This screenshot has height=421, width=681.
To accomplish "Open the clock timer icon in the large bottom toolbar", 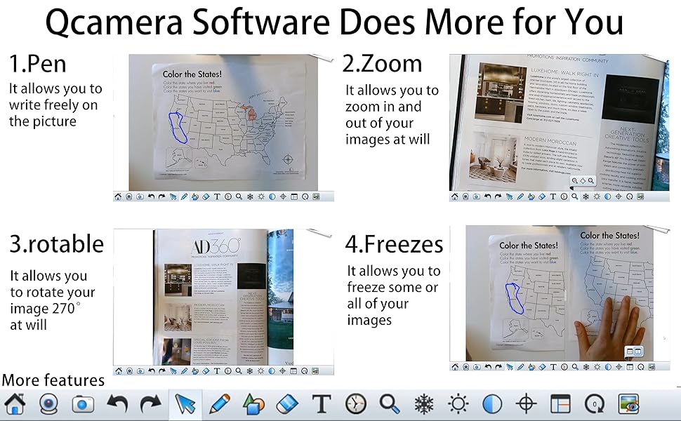I will tap(356, 404).
